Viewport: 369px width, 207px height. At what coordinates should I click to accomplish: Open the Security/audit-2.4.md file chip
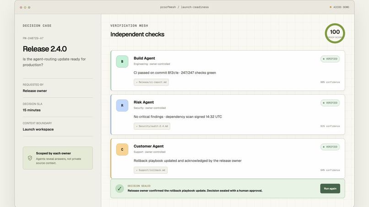(x=152, y=126)
